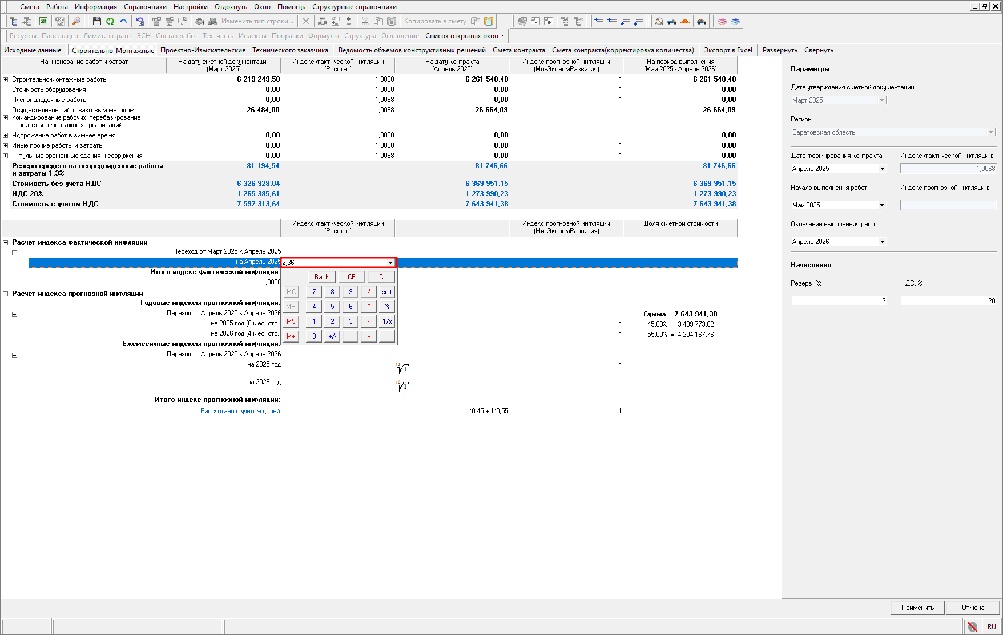Follow the Рассчитано с учетом долей link
Viewport: 1003px width, 635px height.
point(240,411)
